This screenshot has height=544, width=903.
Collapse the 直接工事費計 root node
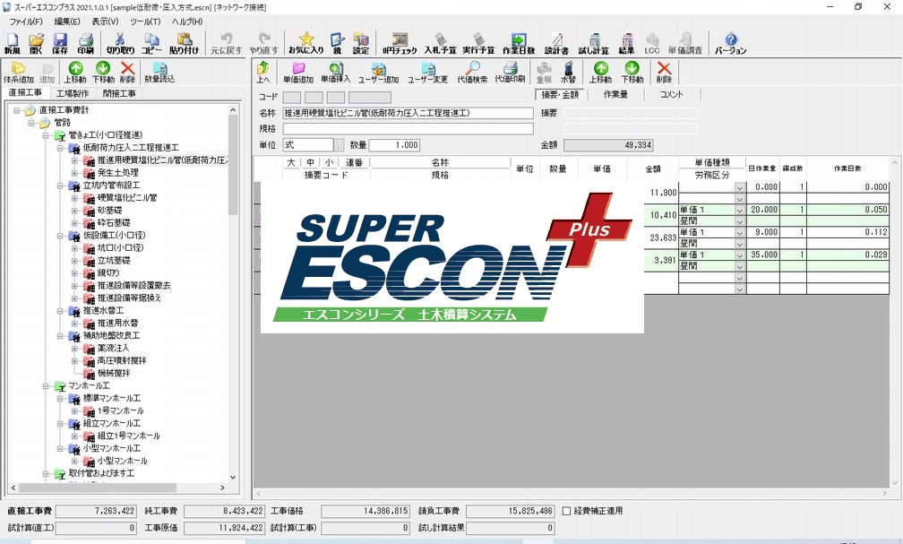coord(17,110)
